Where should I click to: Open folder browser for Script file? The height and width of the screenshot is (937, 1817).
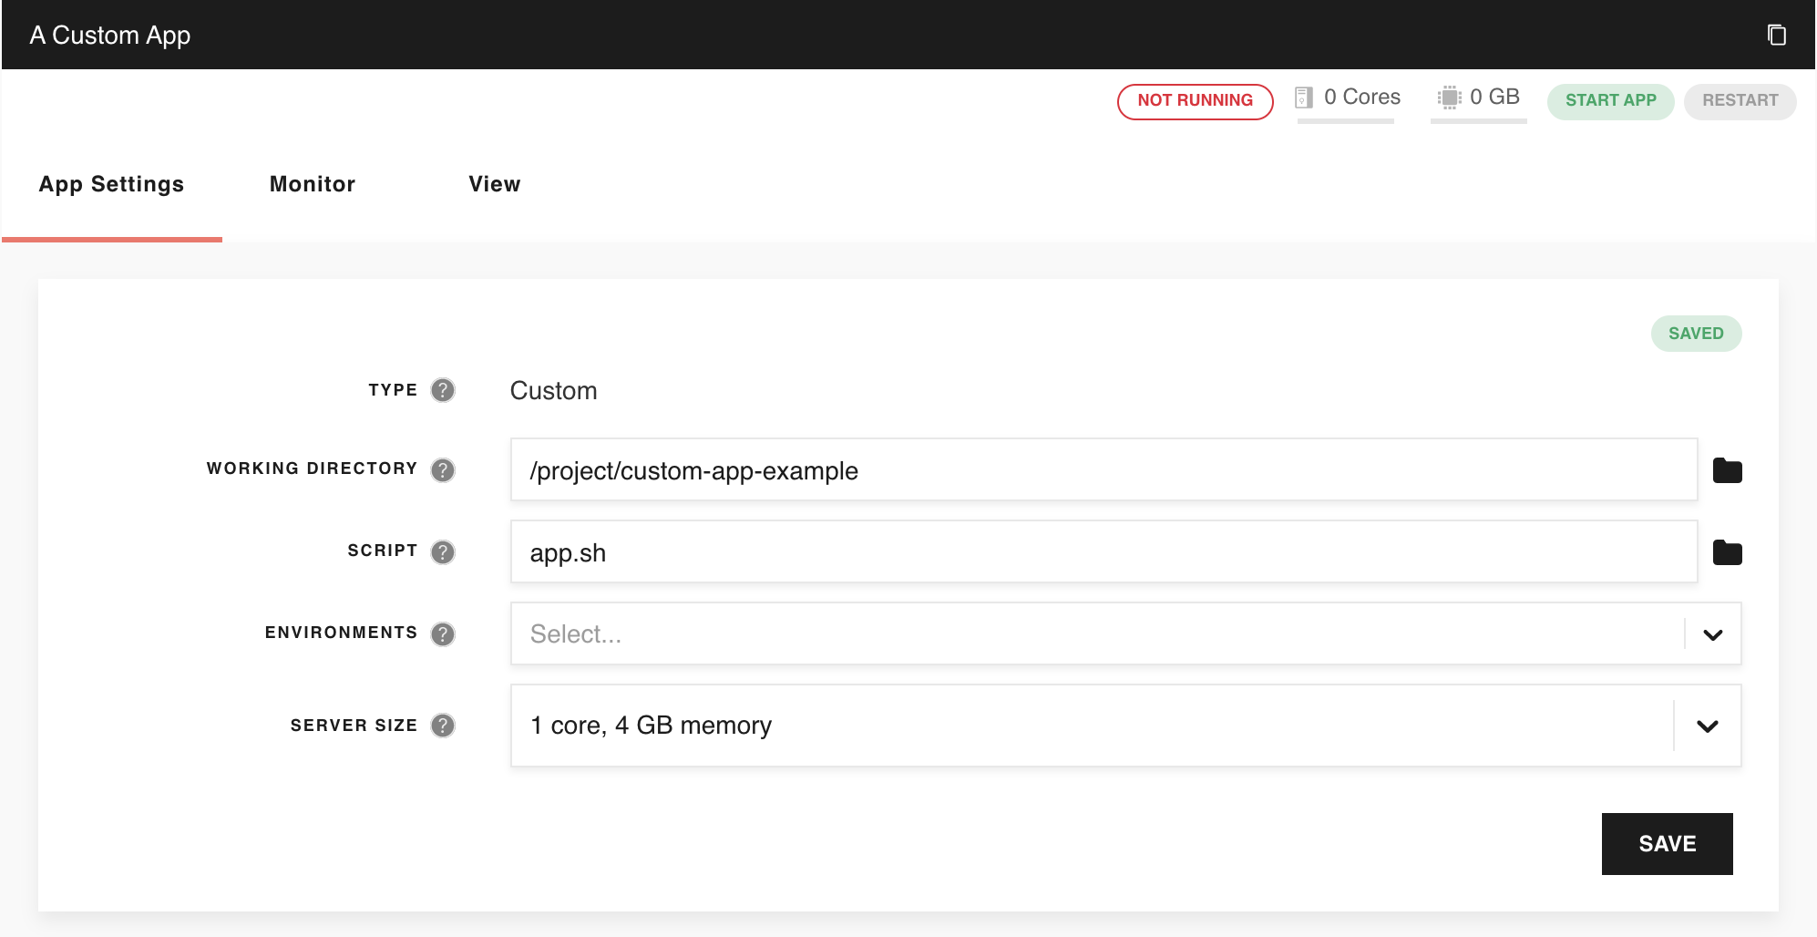click(1727, 552)
